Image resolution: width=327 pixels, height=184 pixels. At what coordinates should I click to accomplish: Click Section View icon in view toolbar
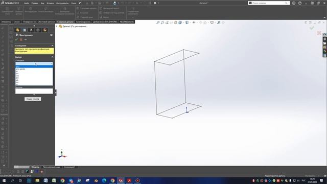176,22
